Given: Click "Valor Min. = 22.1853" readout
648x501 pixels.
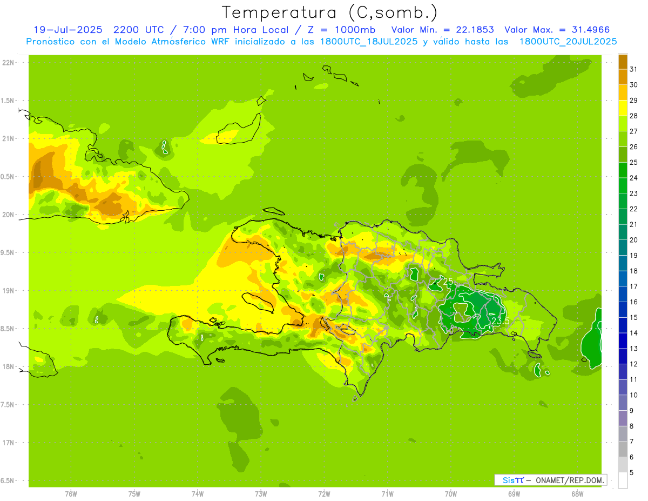Looking at the screenshot, I should tap(442, 30).
